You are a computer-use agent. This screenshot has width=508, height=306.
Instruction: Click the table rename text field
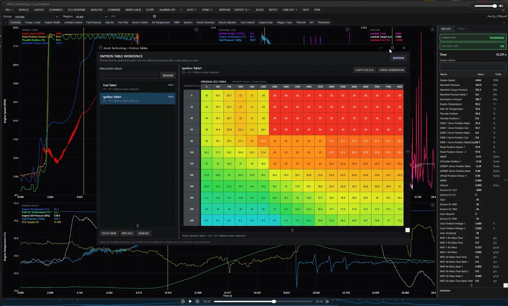(x=129, y=76)
